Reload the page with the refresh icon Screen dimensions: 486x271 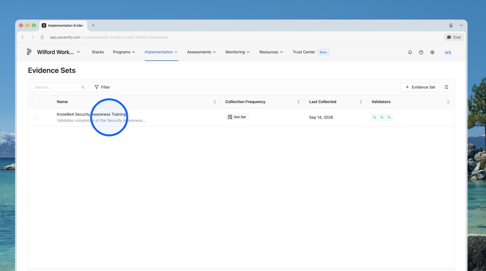[x=42, y=37]
